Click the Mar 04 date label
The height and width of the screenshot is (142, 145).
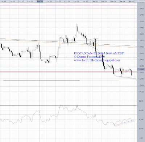click(x=122, y=1)
